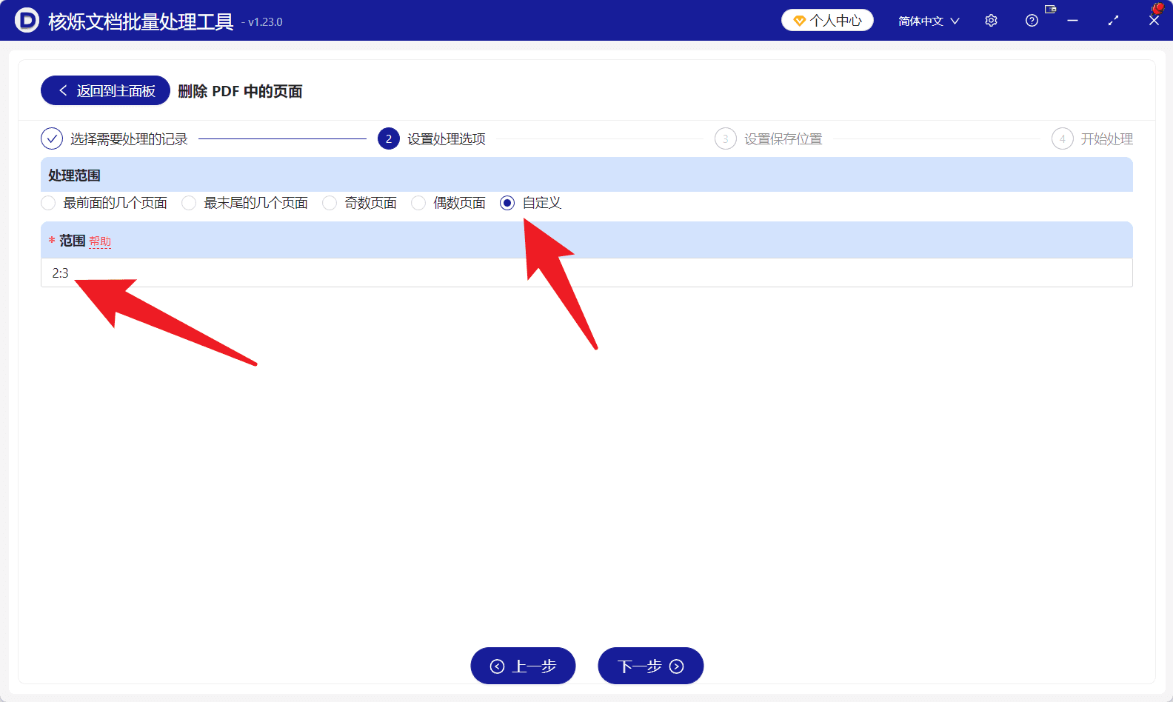Click the fullscreen expand arrows icon

[x=1113, y=21]
